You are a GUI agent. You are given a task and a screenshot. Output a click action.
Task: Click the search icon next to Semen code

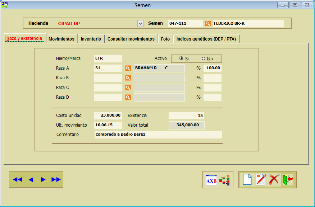[207, 23]
